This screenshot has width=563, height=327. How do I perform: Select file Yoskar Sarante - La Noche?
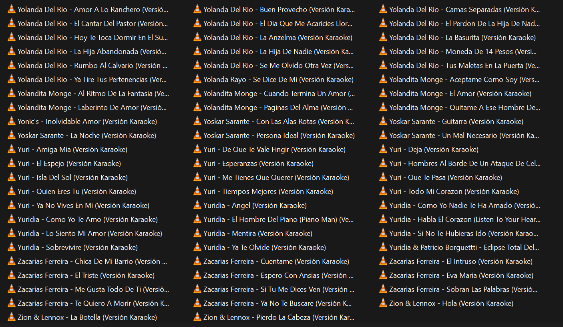(82, 135)
